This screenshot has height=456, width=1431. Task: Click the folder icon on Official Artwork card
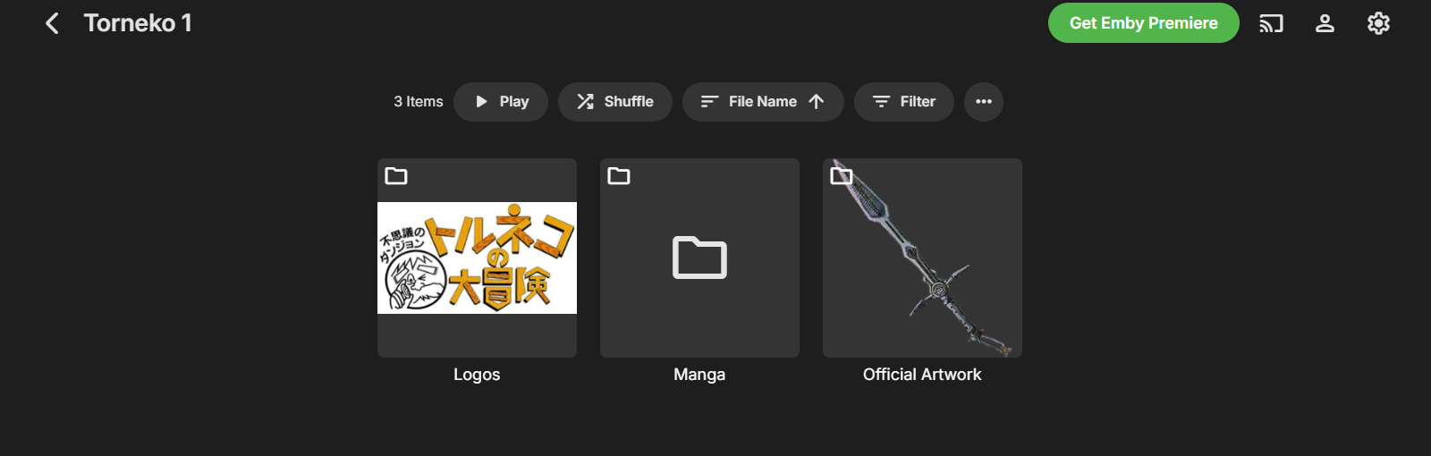click(842, 176)
